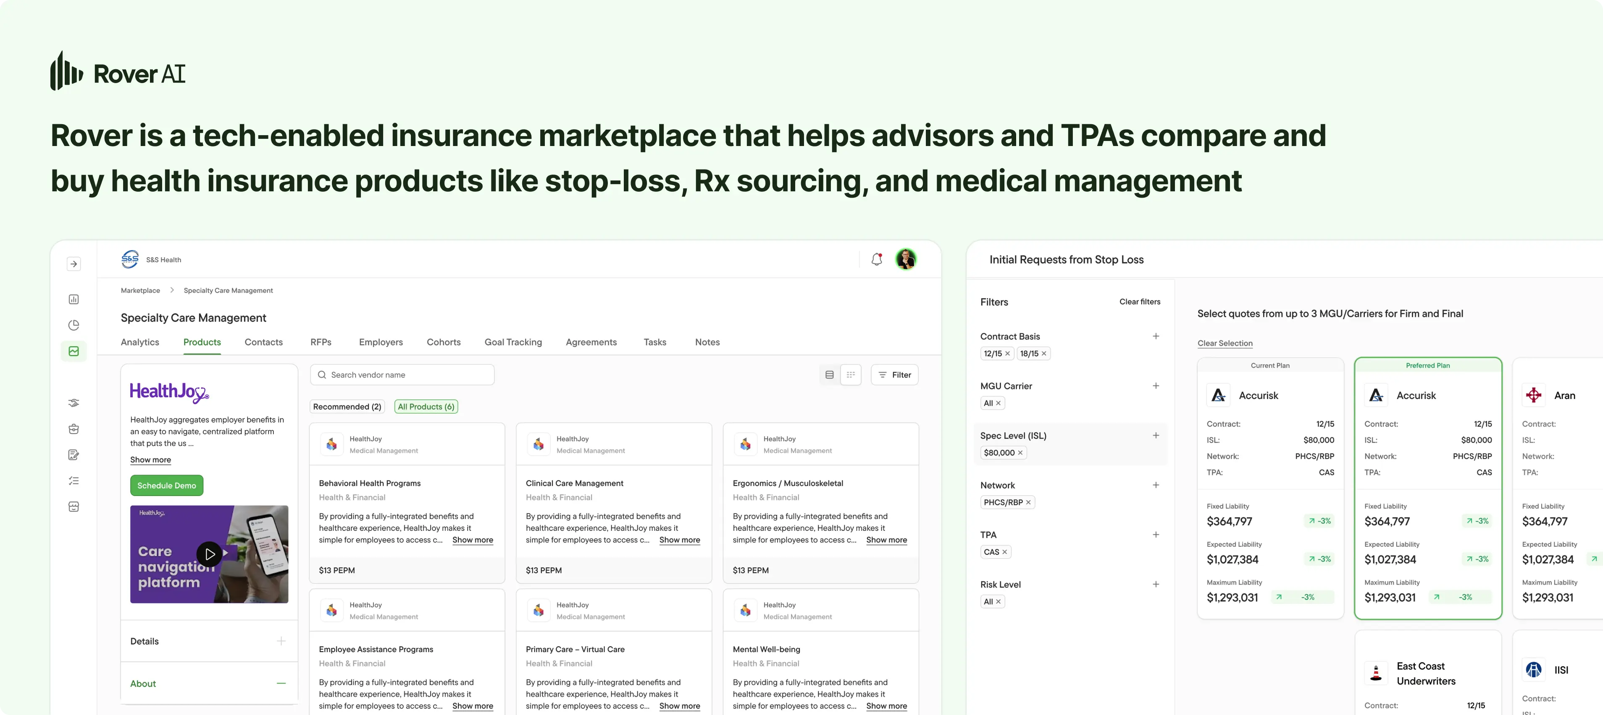The image size is (1603, 715).
Task: Switch to grid view icon
Action: (x=851, y=375)
